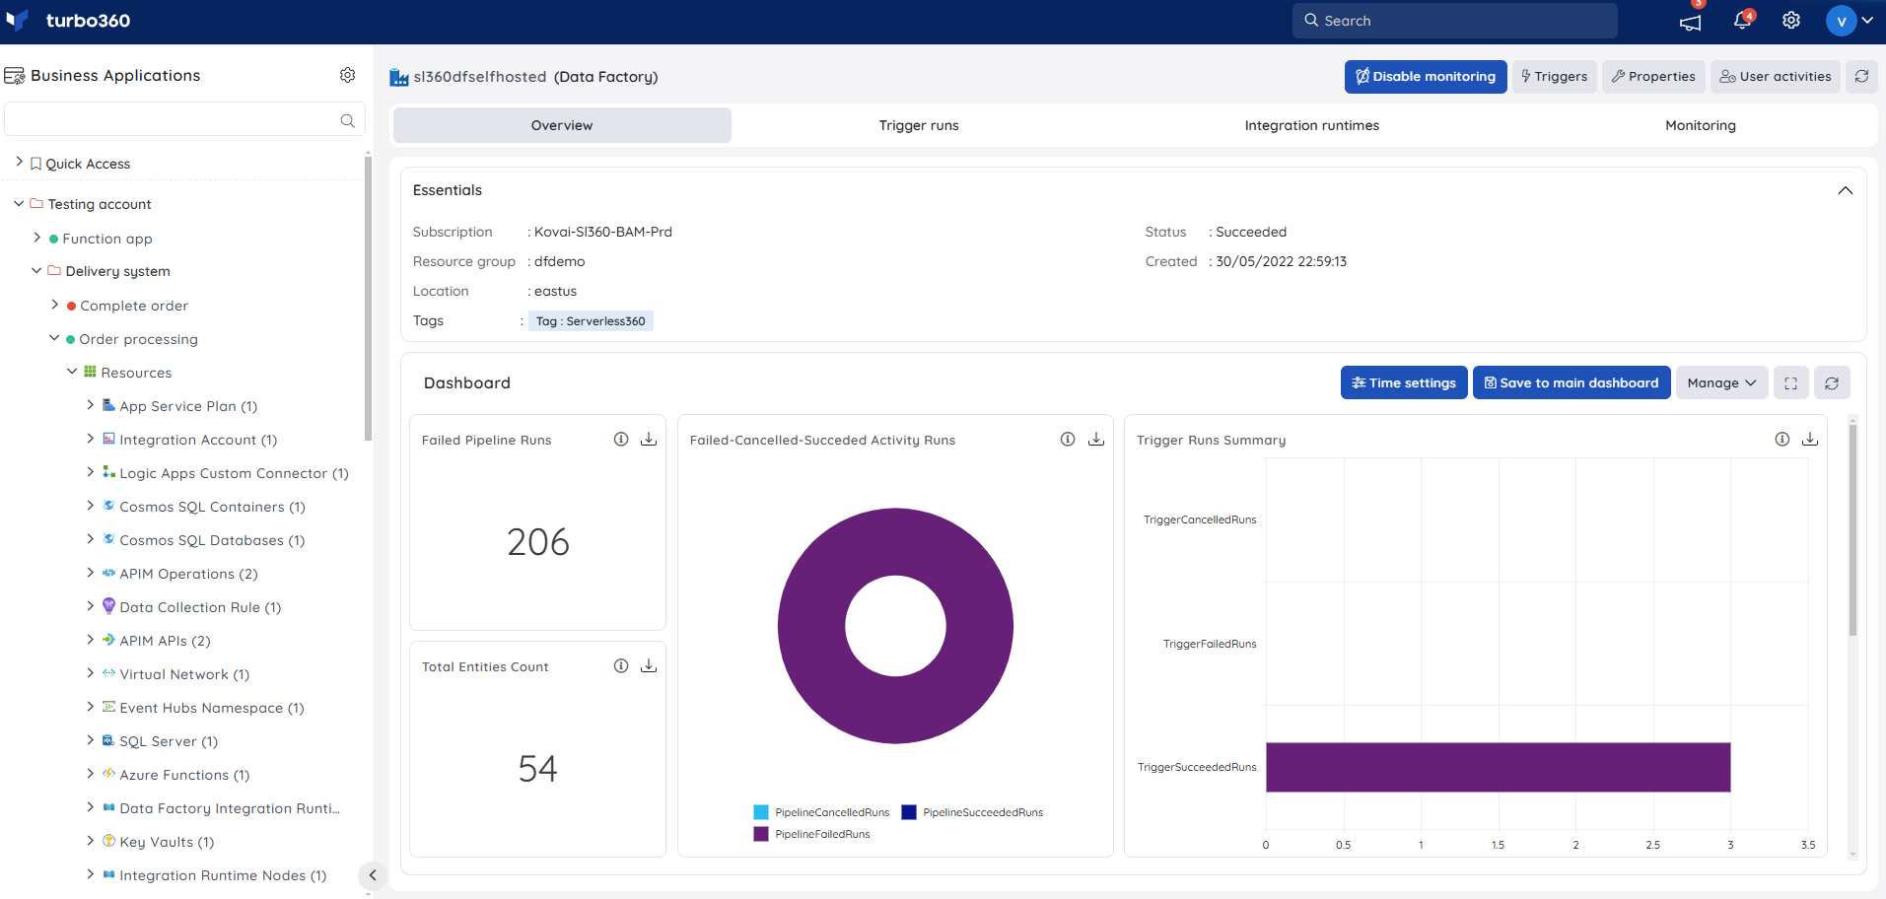Expand the Quick Access node
The image size is (1886, 899).
click(x=19, y=163)
